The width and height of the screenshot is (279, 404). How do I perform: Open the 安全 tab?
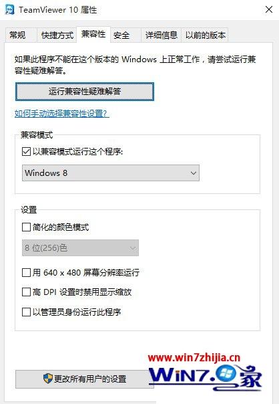121,35
